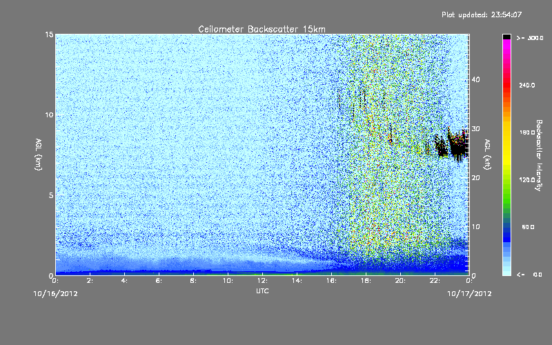Click the 15 tick on the AGL (km) axis
Screen dimensions: 552x345
pos(49,34)
